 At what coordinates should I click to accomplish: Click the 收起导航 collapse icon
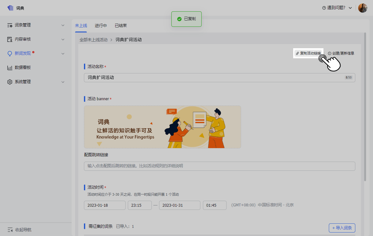click(x=10, y=230)
